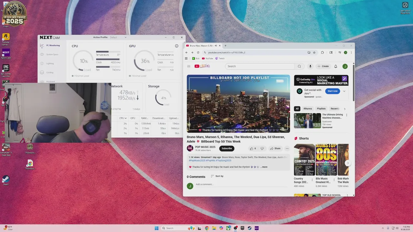Like the video
Image resolution: width=413 pixels, height=232 pixels.
253,149
